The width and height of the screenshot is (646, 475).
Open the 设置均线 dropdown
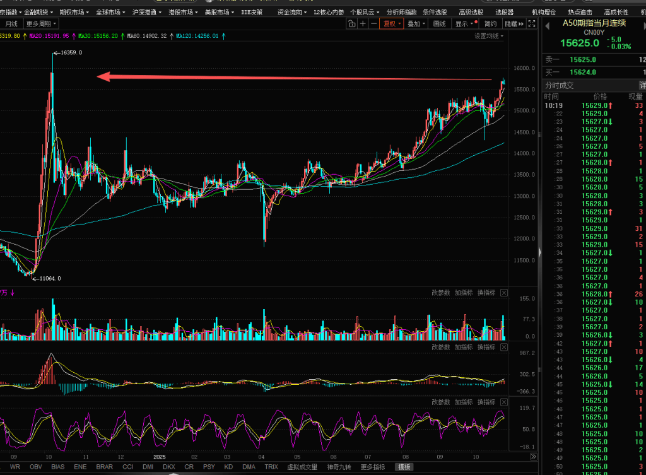pyautogui.click(x=490, y=36)
